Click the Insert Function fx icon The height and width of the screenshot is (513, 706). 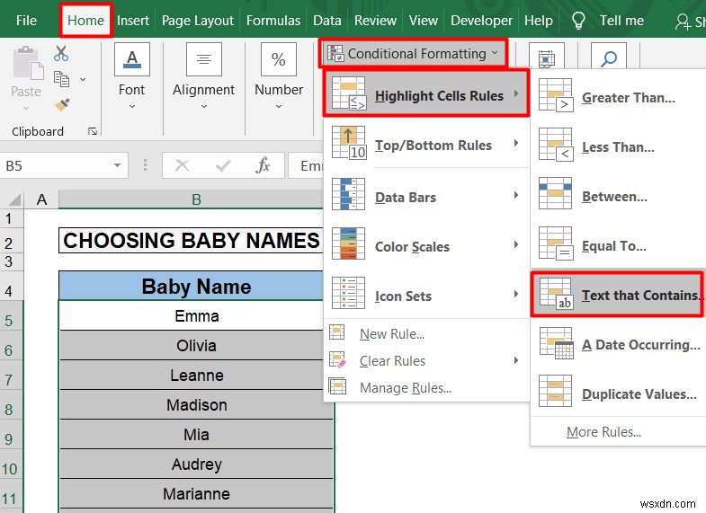coord(263,165)
